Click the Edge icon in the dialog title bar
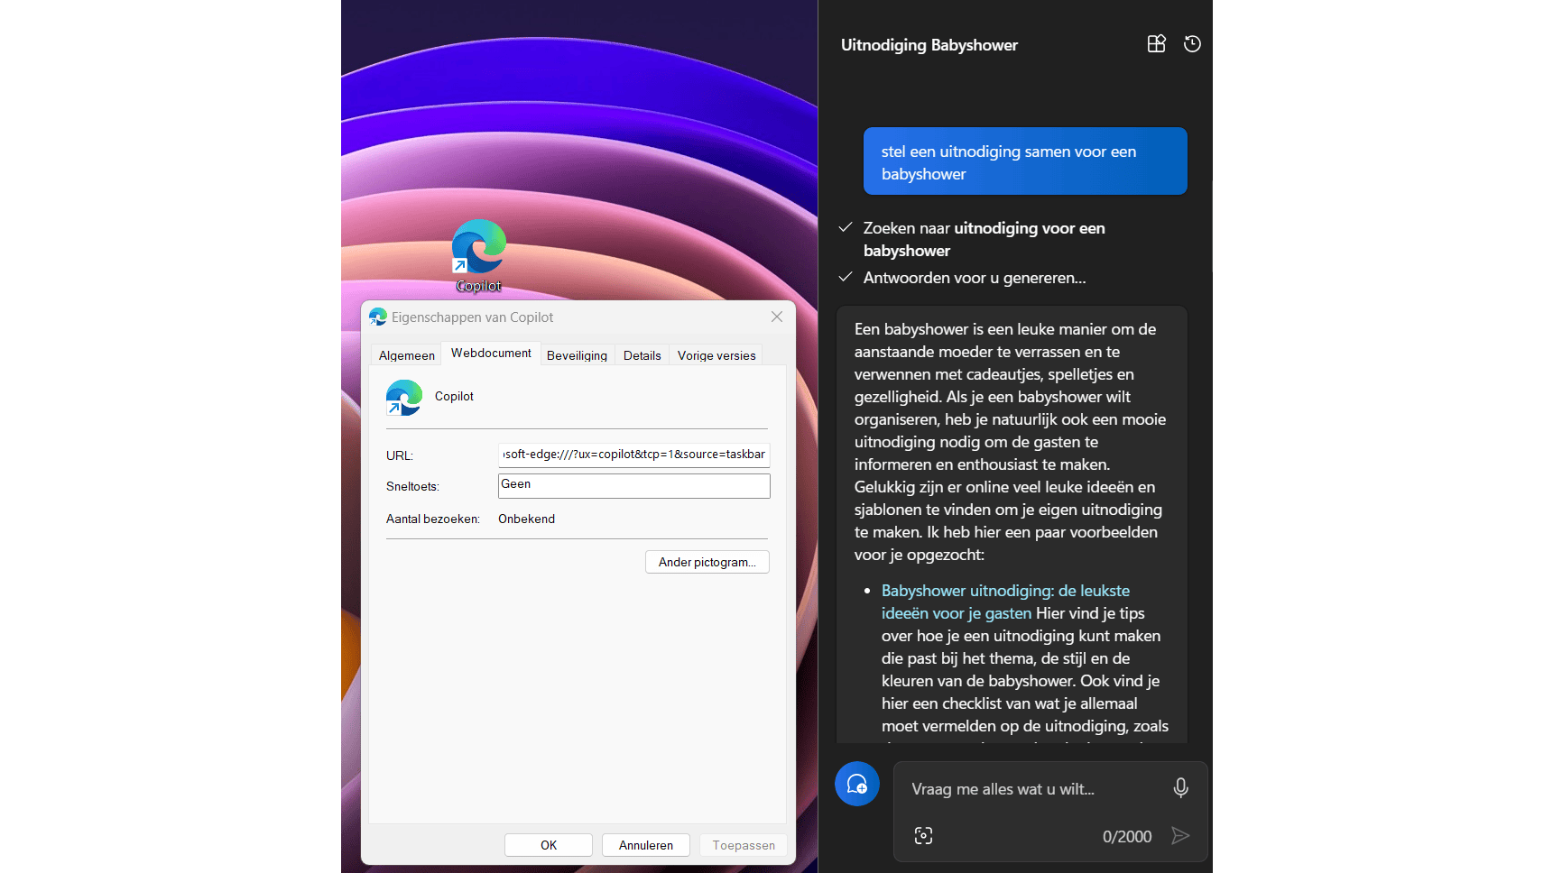Screen dimensions: 1553x873 click(378, 317)
